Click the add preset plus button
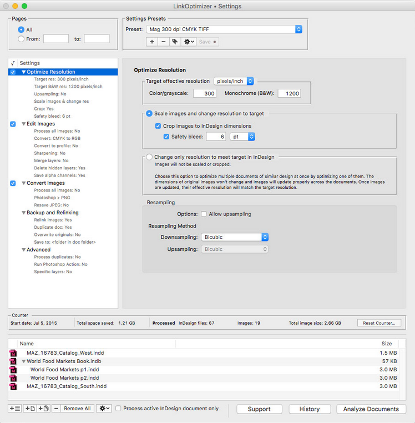Screen dimensions: 415x423 click(x=152, y=42)
